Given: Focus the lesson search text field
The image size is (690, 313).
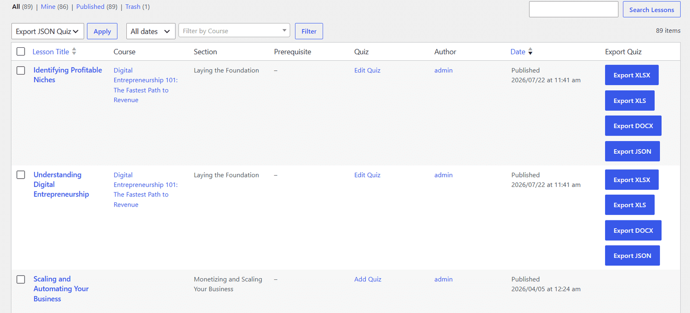Looking at the screenshot, I should pyautogui.click(x=574, y=9).
